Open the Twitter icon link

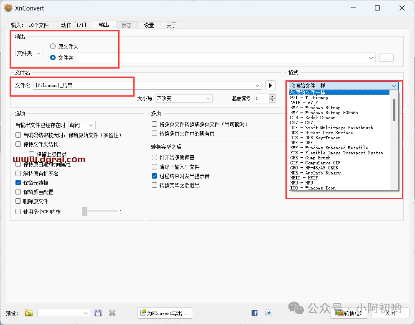tap(269, 313)
